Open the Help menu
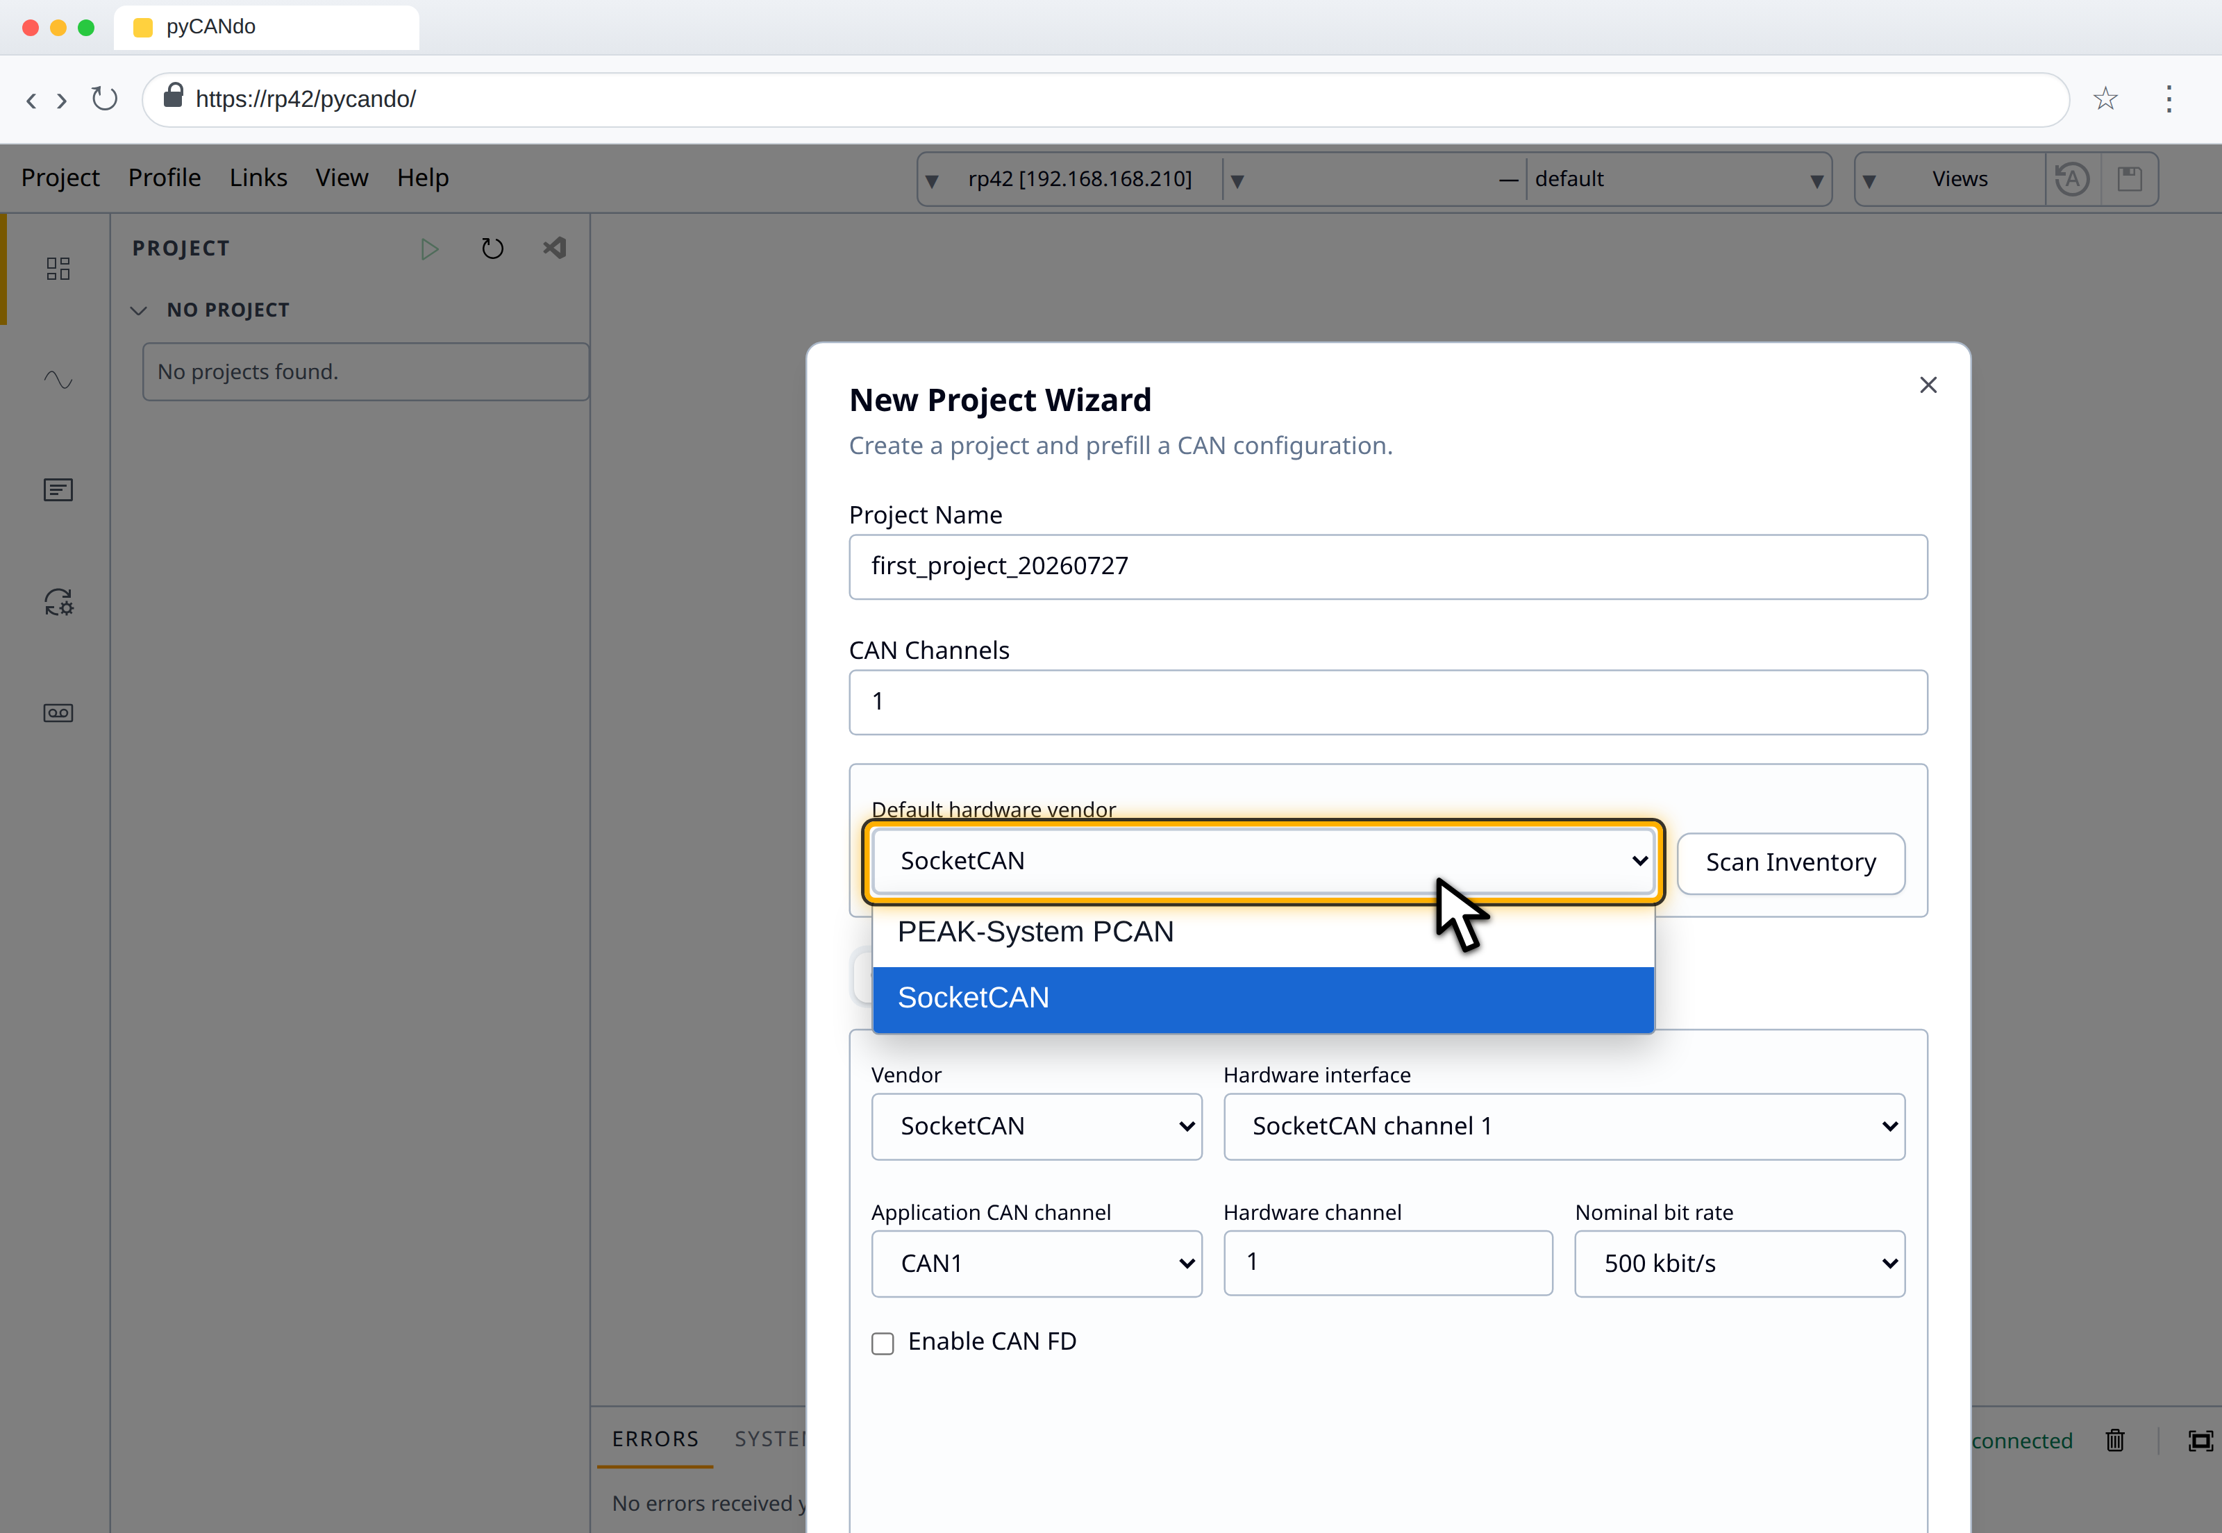2222x1533 pixels. [x=423, y=178]
